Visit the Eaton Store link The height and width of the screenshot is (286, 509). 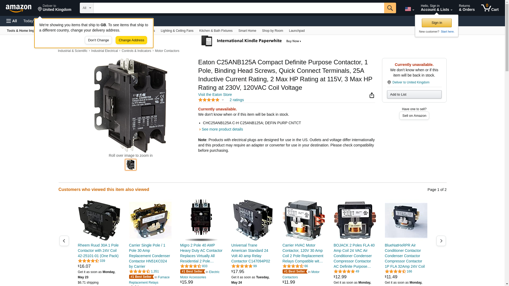click(x=215, y=95)
